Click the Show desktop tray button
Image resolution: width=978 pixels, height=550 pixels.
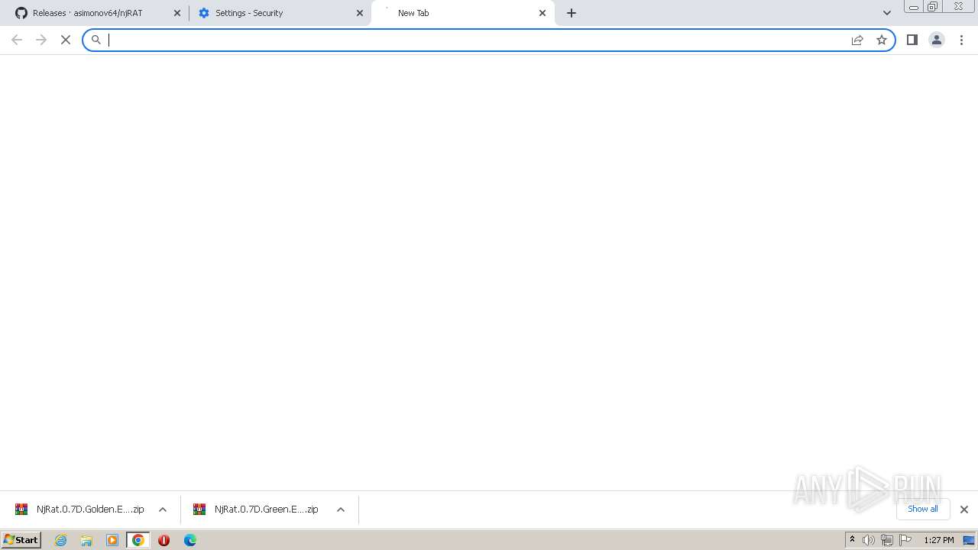coord(970,540)
